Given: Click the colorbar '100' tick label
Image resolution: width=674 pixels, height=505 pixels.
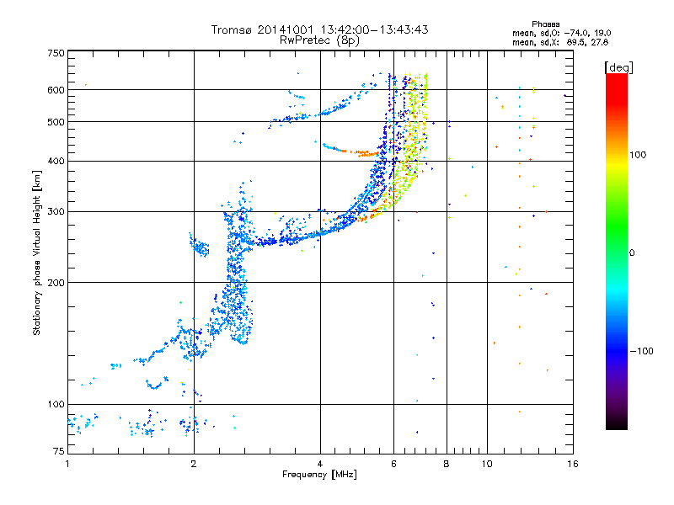Looking at the screenshot, I should (x=638, y=155).
